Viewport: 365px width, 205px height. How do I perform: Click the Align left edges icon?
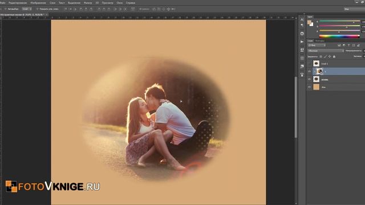(x=81, y=9)
